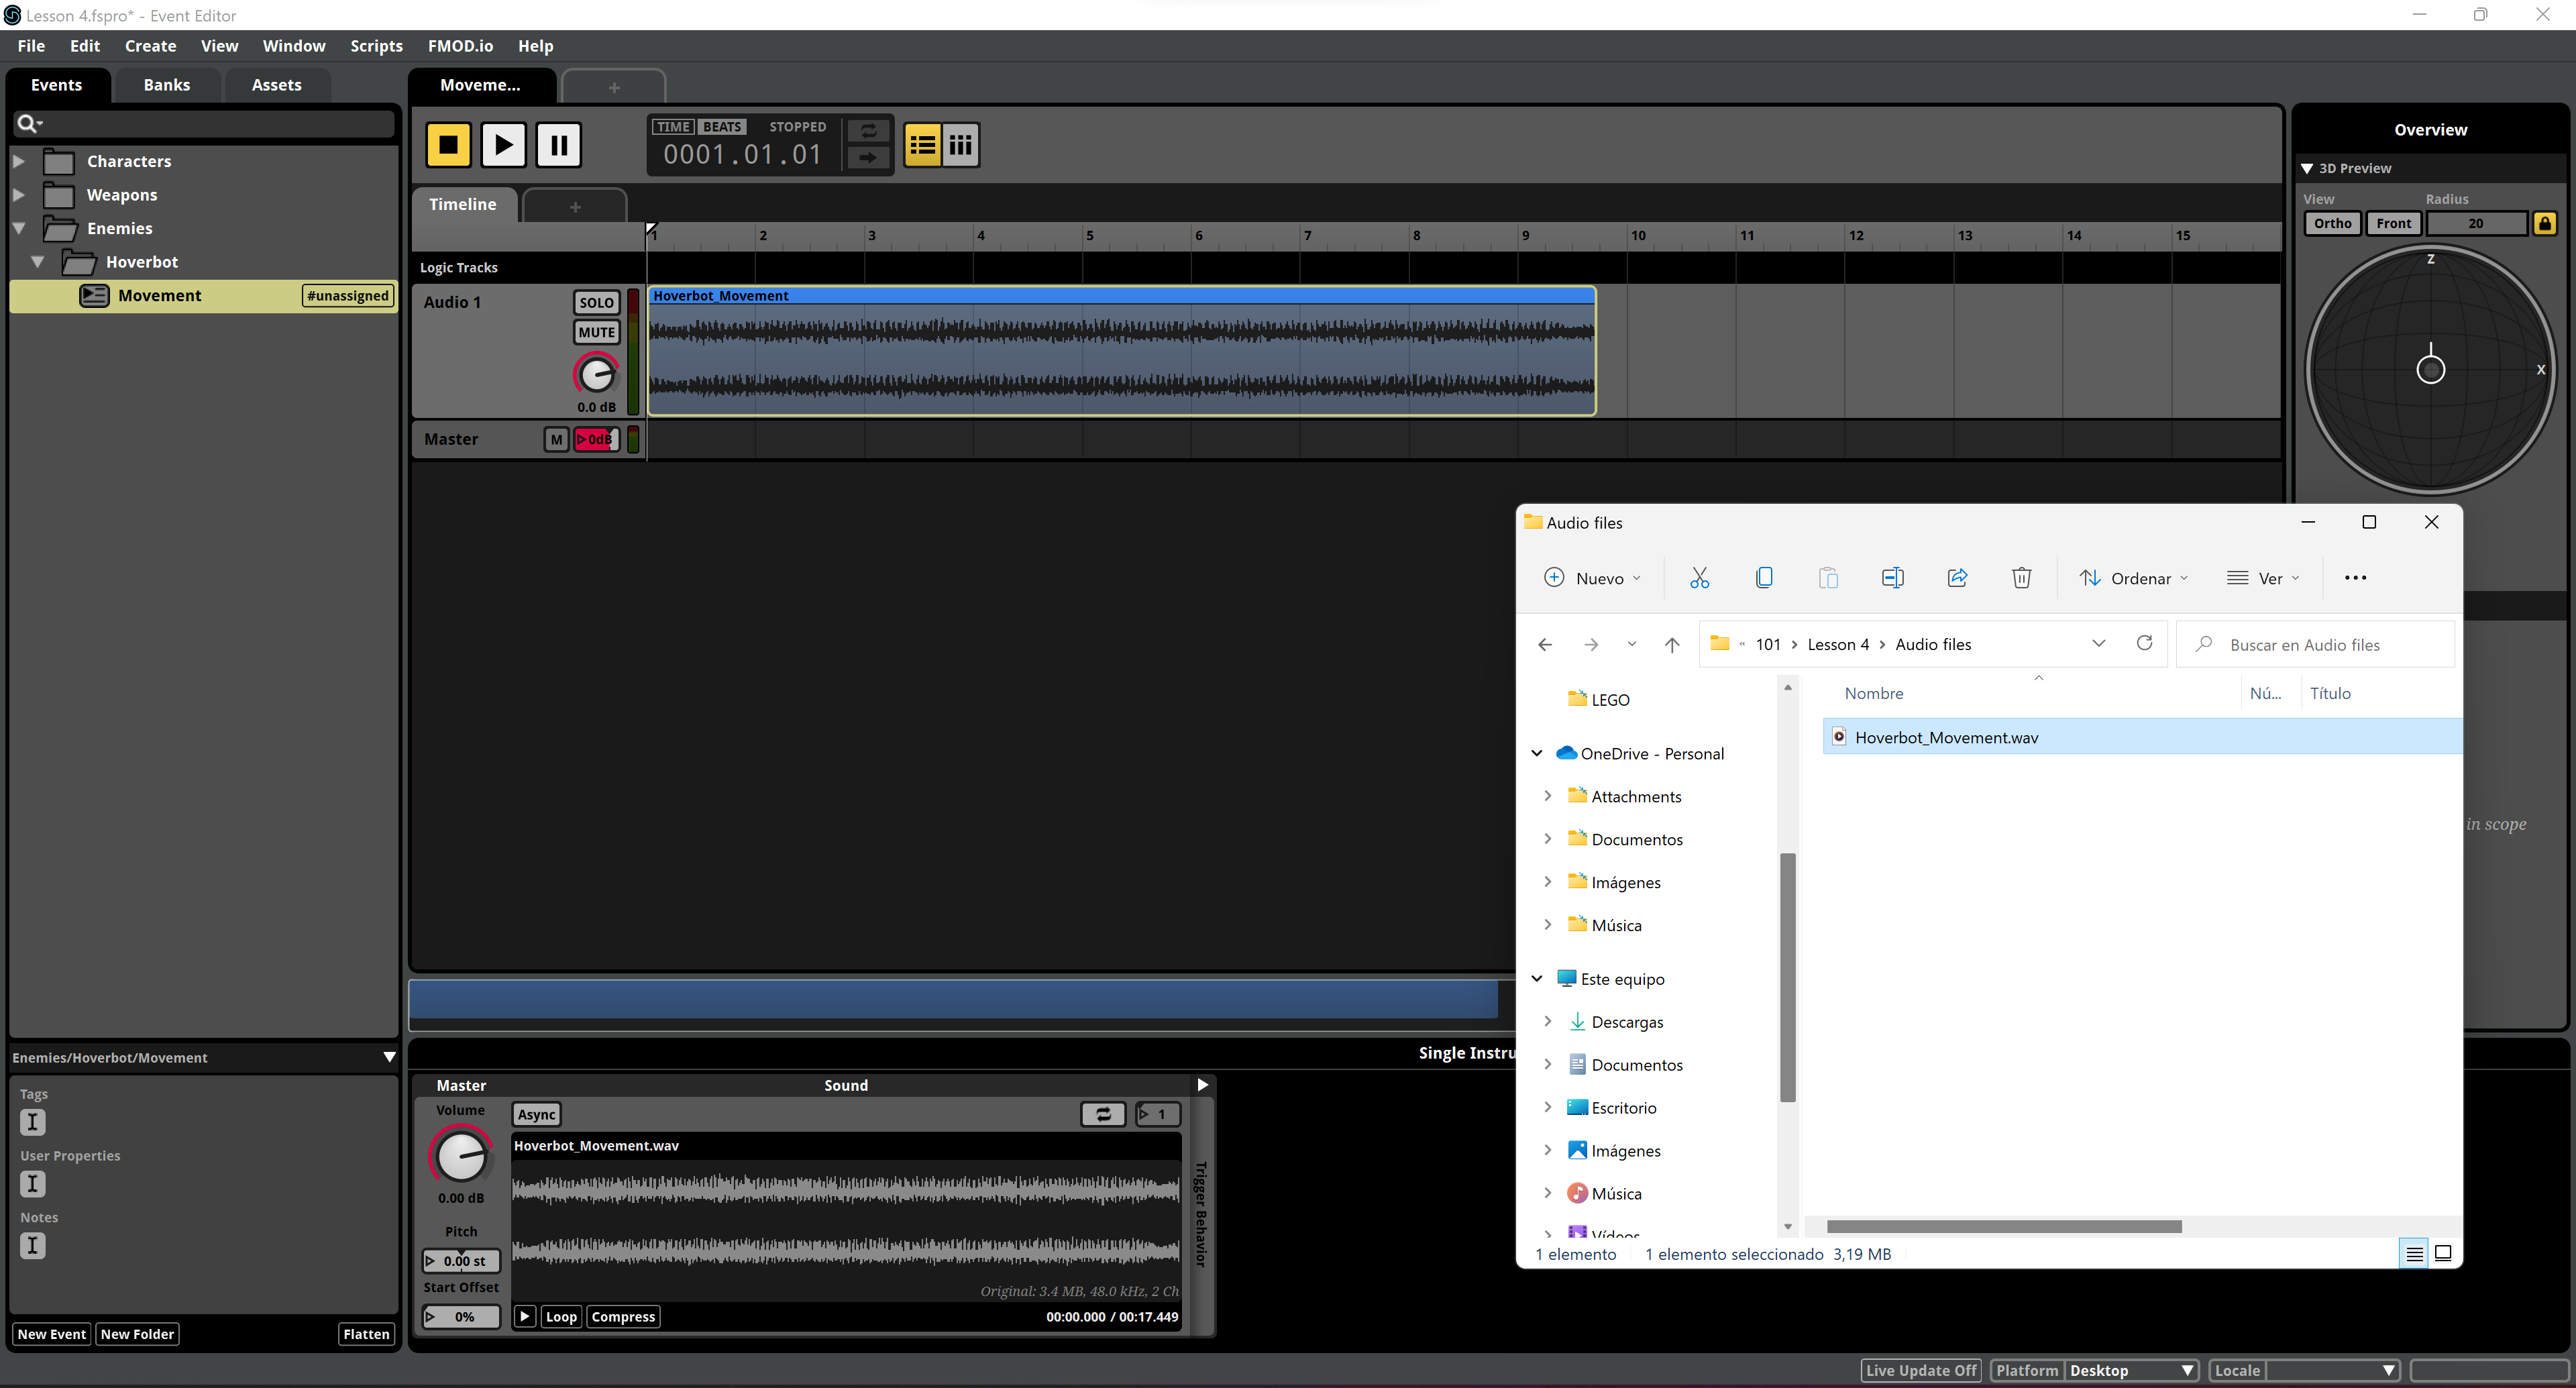
Task: Open the Enemies/Hoverbot/Movement properties dropdown
Action: (x=389, y=1057)
